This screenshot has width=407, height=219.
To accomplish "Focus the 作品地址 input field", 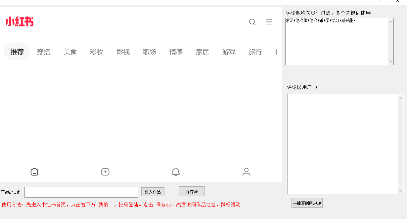I will click(81, 192).
